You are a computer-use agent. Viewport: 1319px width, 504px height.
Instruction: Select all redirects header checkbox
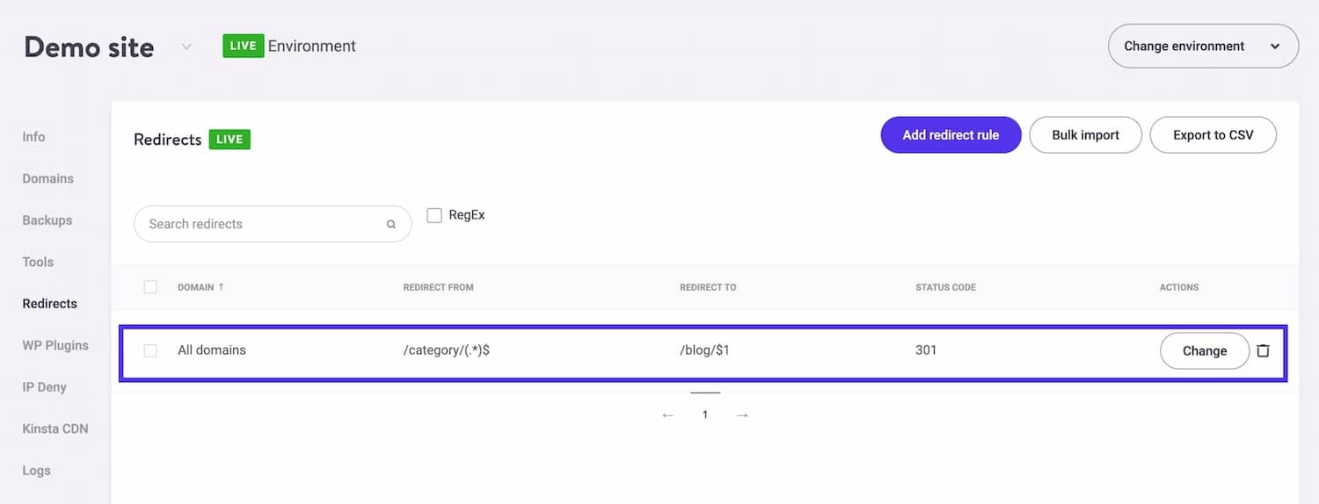(x=150, y=287)
